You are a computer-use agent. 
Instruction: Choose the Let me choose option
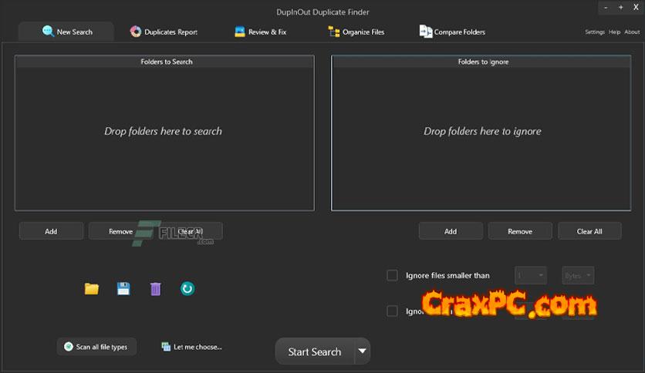[x=192, y=347]
